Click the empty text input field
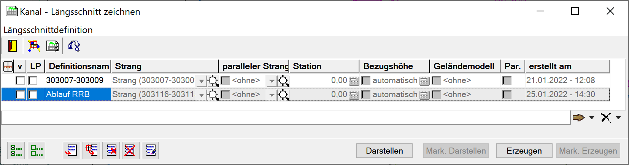 (x=285, y=118)
